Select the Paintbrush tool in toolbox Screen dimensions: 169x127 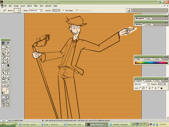click(8, 58)
